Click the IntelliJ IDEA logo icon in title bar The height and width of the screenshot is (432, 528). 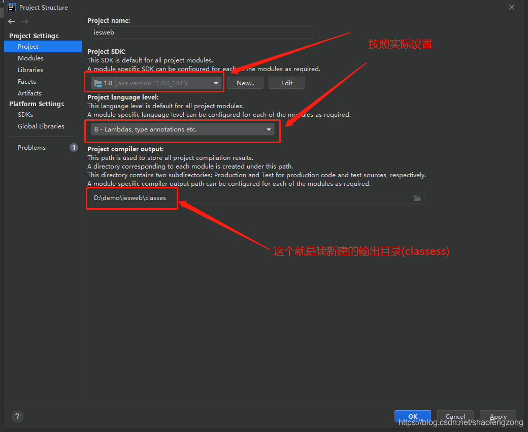12,7
